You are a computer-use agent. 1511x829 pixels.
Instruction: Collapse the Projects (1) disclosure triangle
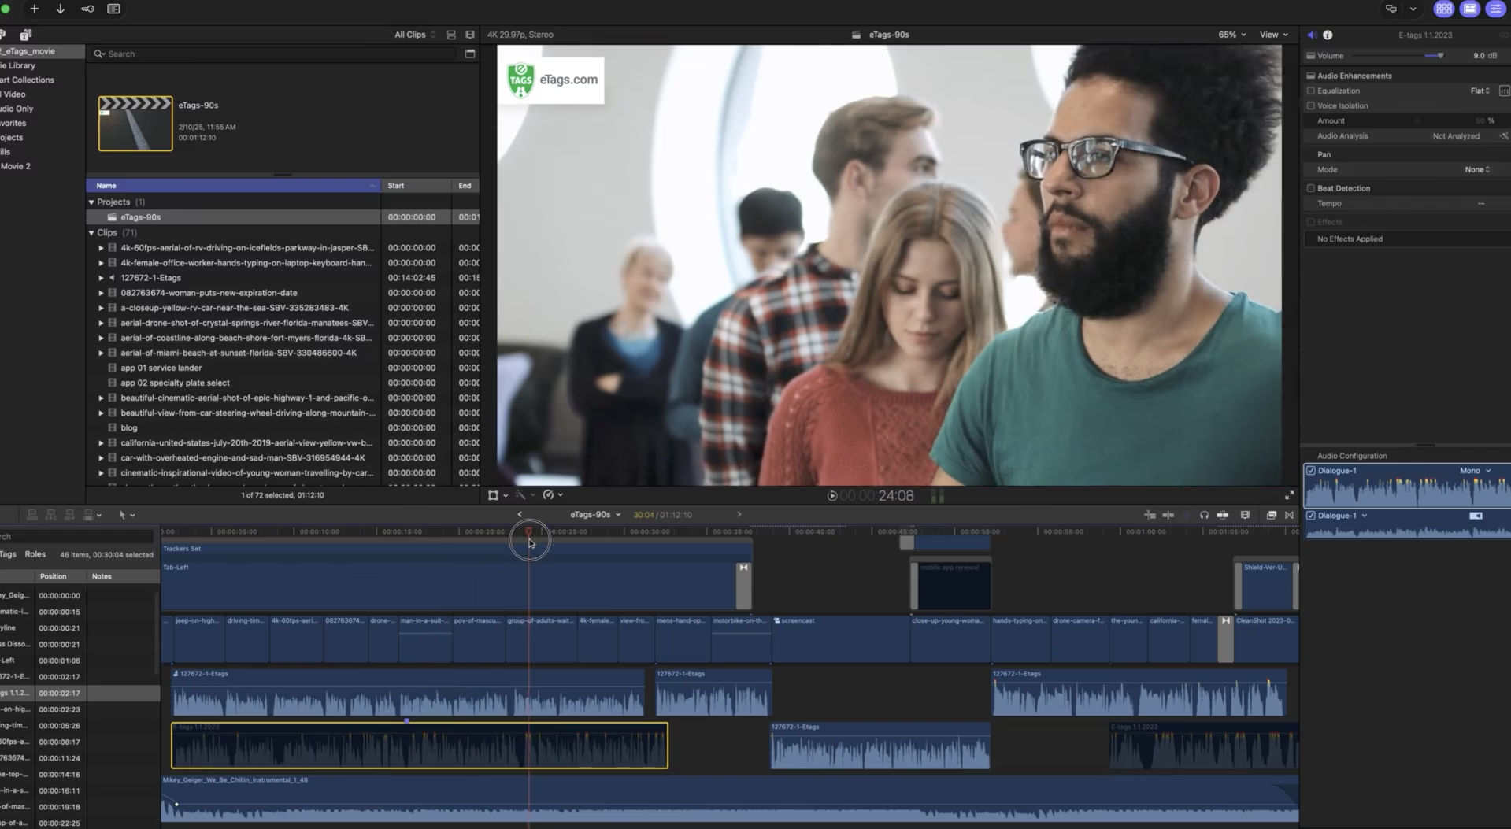(91, 202)
